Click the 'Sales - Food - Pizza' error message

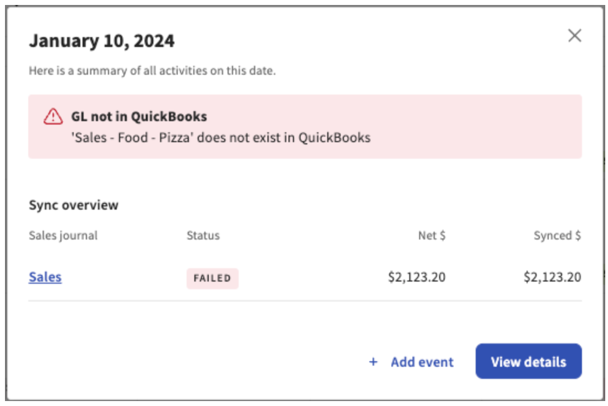click(x=220, y=138)
